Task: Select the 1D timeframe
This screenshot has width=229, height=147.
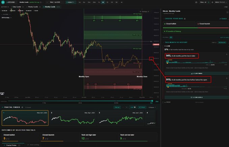Action: tap(107, 2)
